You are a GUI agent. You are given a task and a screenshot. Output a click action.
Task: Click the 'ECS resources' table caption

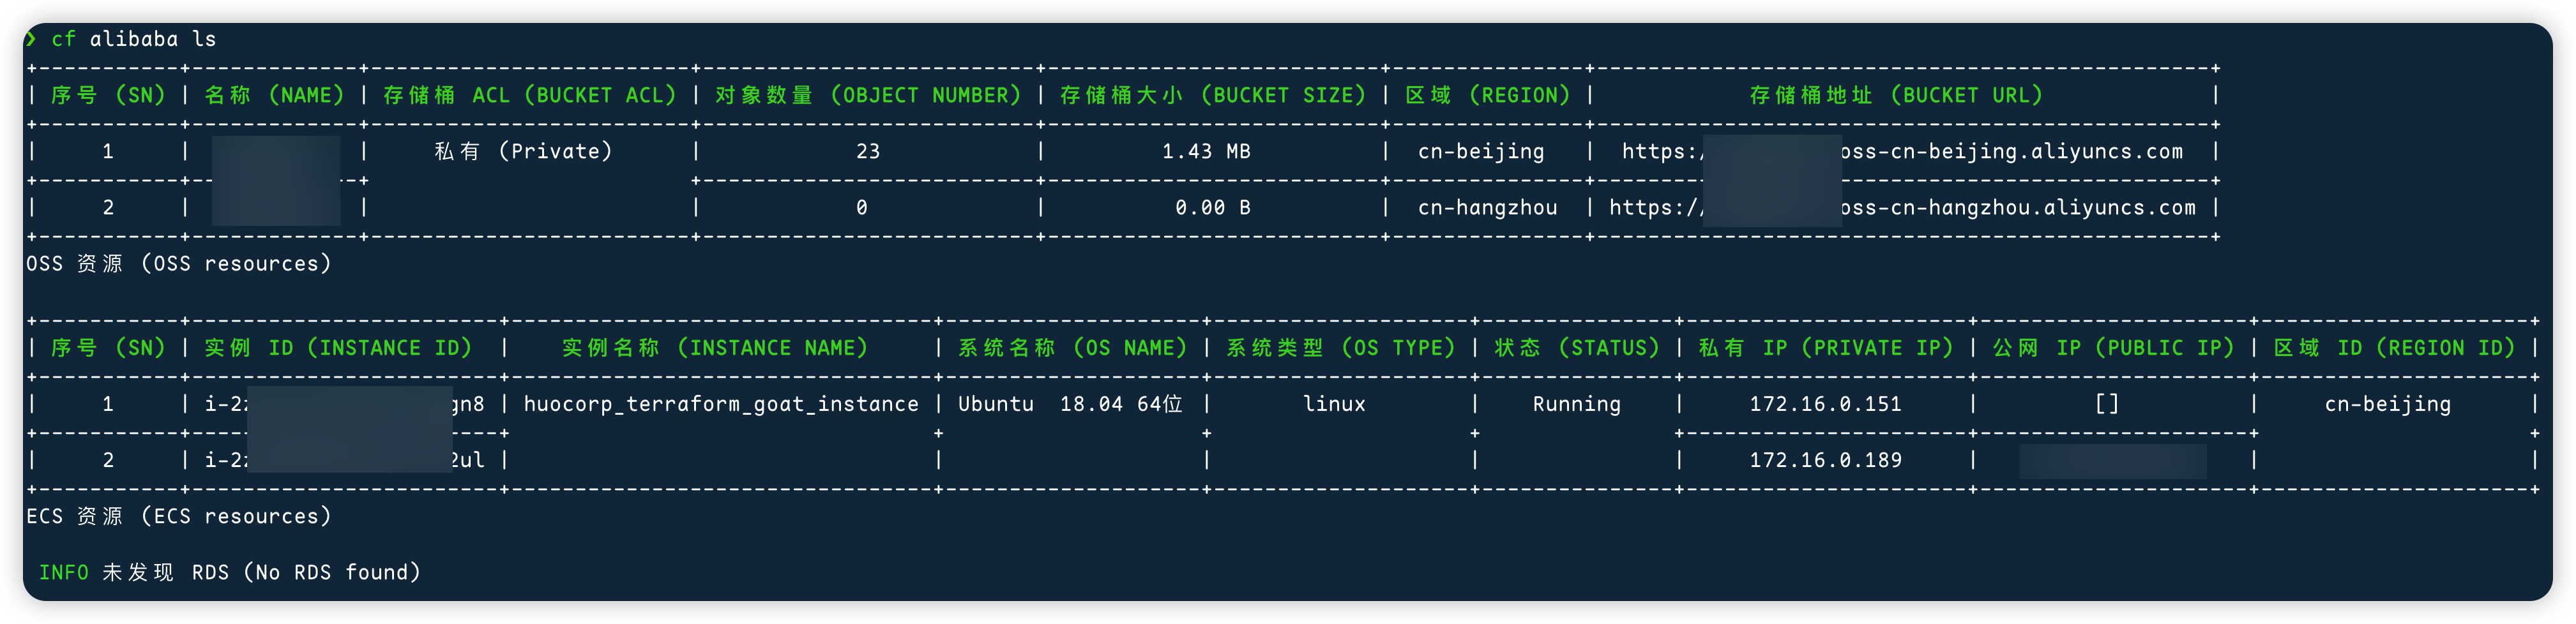point(178,516)
